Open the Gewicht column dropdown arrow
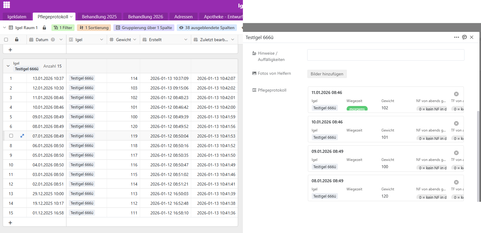This screenshot has width=481, height=233. pos(135,40)
